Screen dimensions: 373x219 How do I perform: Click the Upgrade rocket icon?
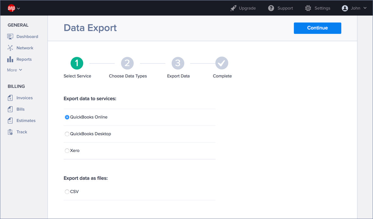tap(233, 8)
